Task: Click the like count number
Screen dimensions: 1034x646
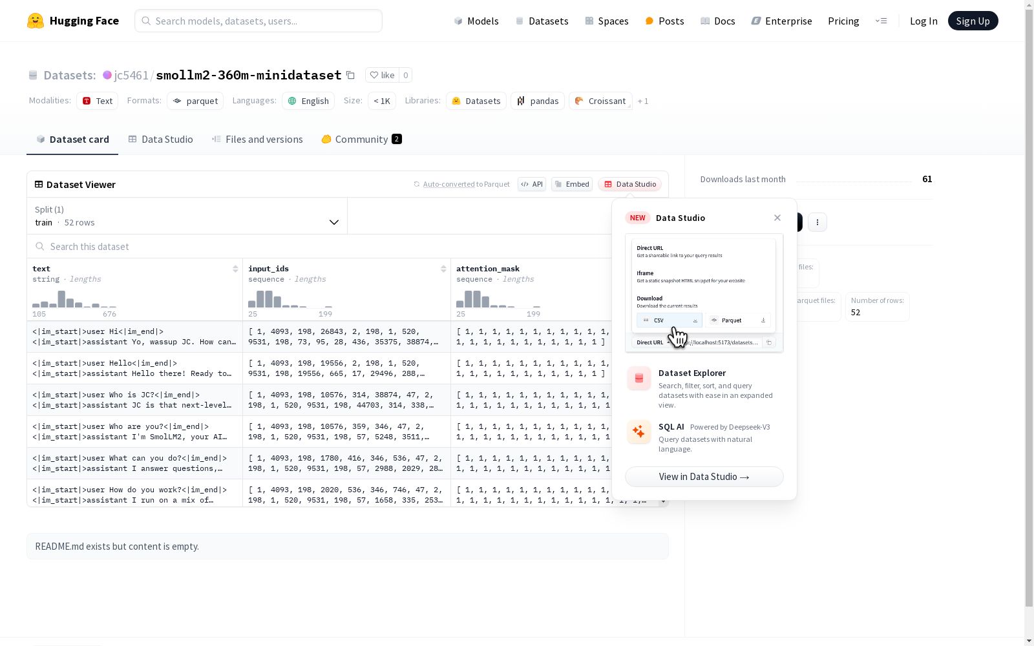Action: 406,75
